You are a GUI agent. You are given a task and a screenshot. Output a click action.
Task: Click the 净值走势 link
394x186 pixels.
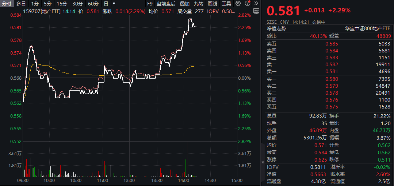[x=276, y=28]
